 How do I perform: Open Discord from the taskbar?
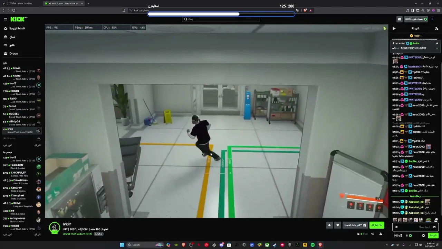pyautogui.click(x=221, y=245)
